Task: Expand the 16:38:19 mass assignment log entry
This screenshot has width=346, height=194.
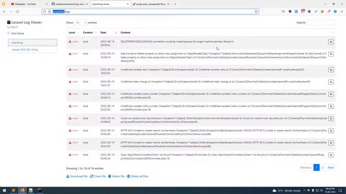Action: [x=331, y=54]
